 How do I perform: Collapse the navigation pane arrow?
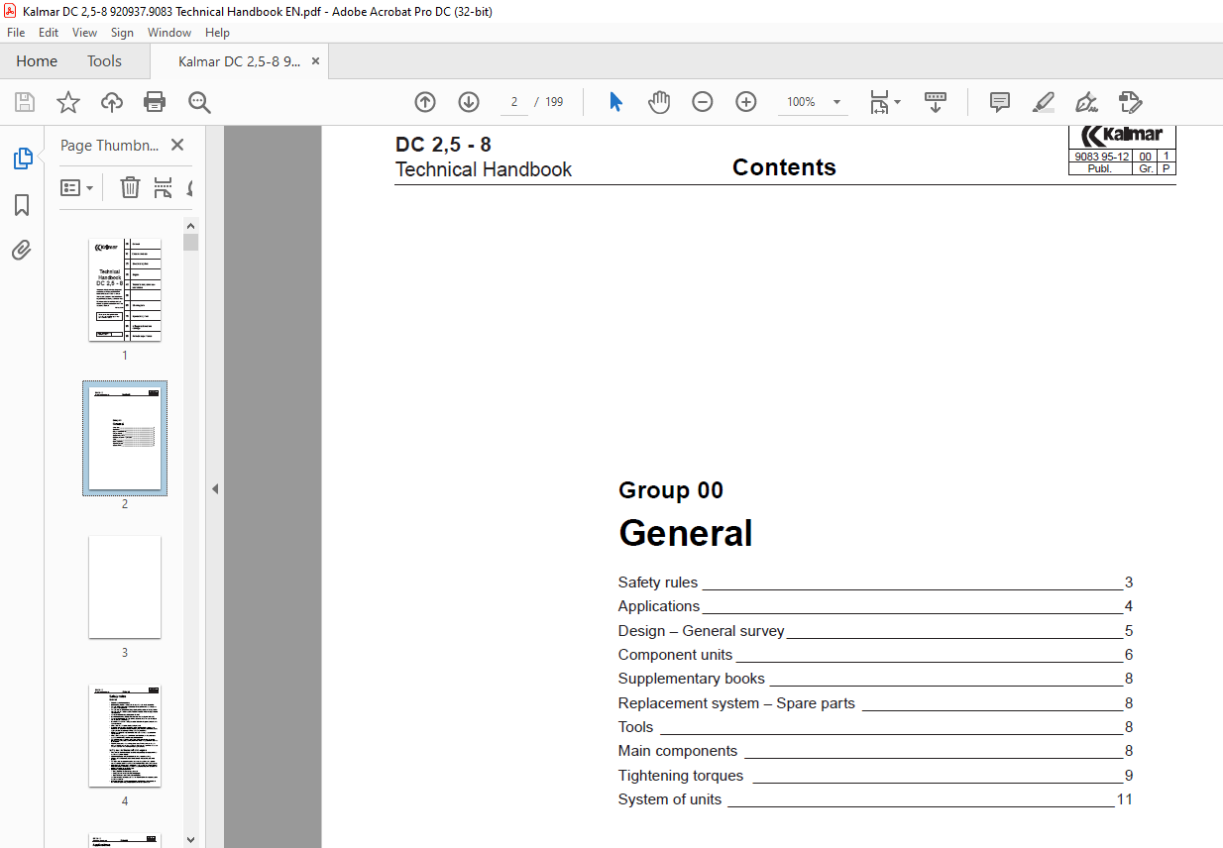coord(214,488)
